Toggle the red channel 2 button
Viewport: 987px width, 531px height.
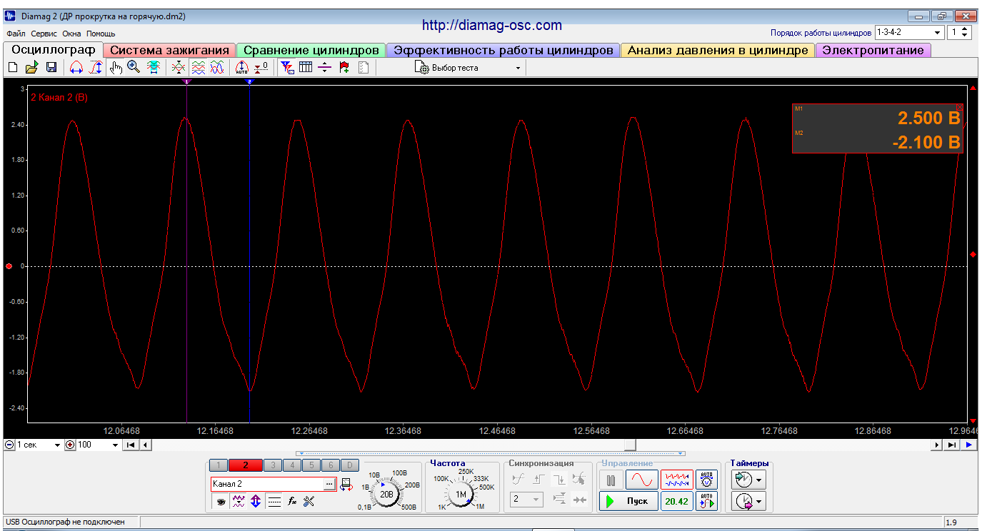tap(246, 465)
